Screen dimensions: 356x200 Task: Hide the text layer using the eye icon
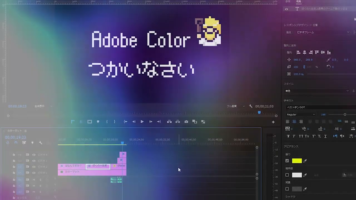point(286,9)
